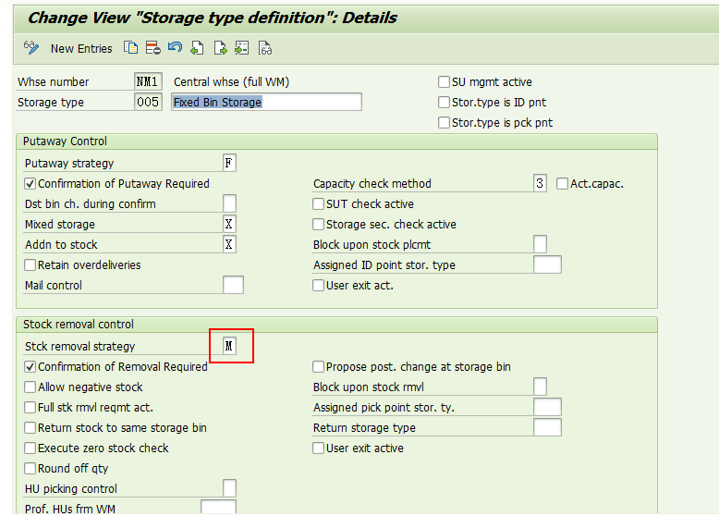Click the Capacity check method field
Screen dimensions: 719x516
(540, 183)
